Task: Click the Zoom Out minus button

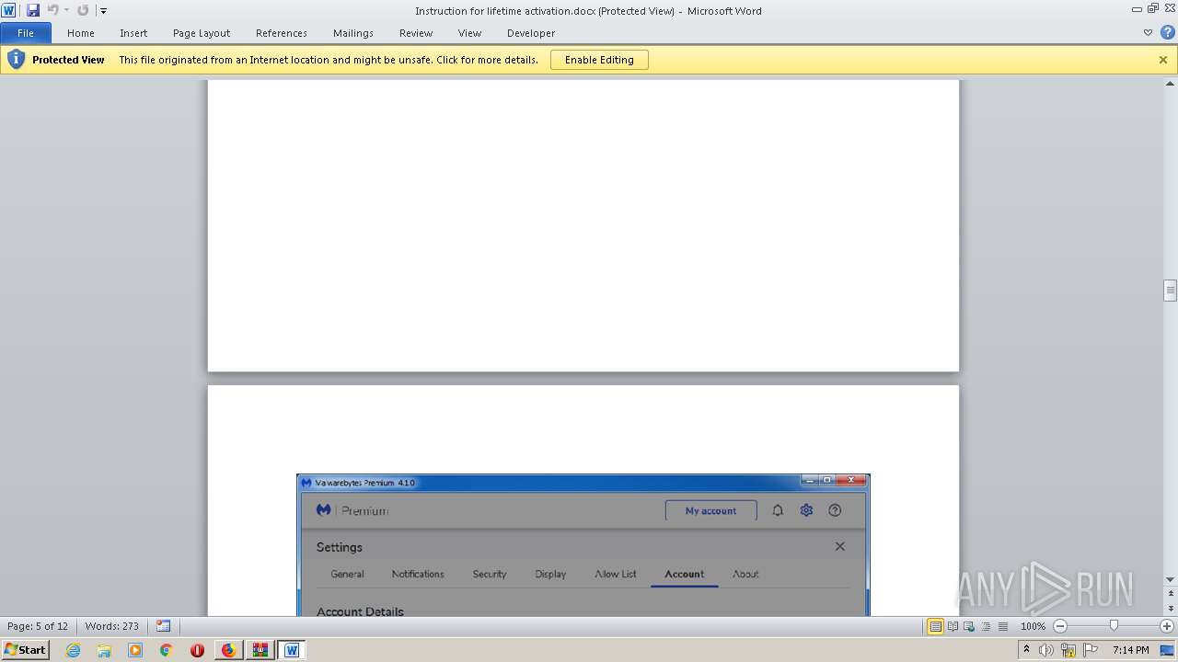Action: pyautogui.click(x=1060, y=626)
